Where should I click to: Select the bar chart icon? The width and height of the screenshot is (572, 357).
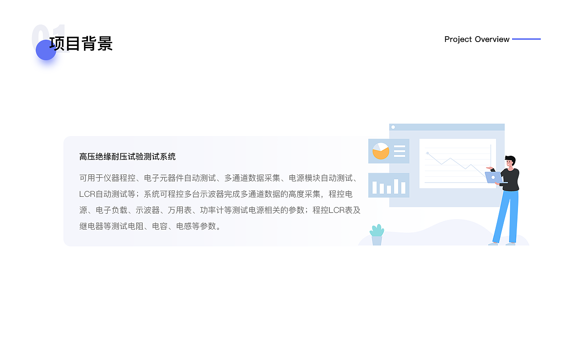[x=388, y=186]
